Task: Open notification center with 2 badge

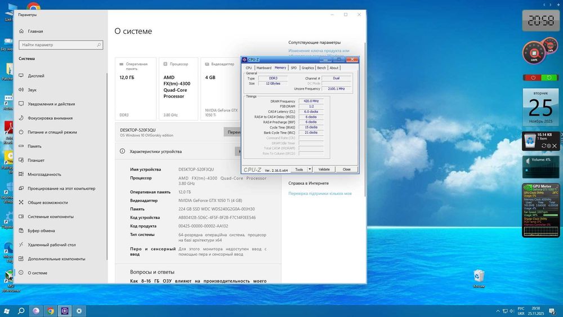Action: [552, 311]
